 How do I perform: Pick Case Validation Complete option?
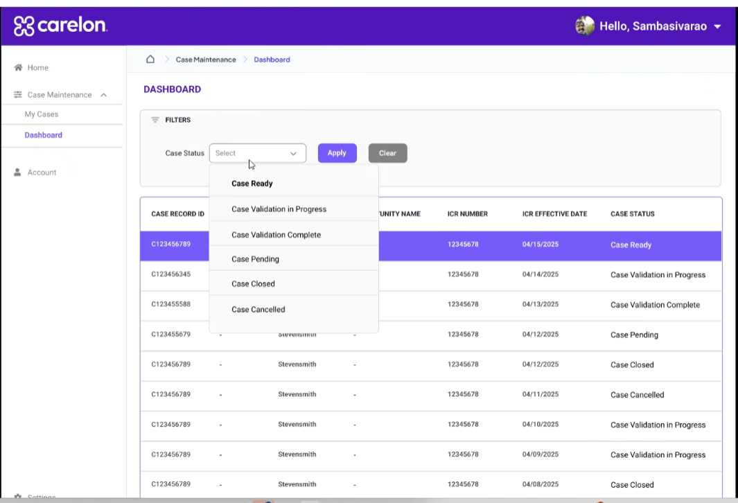coord(276,235)
